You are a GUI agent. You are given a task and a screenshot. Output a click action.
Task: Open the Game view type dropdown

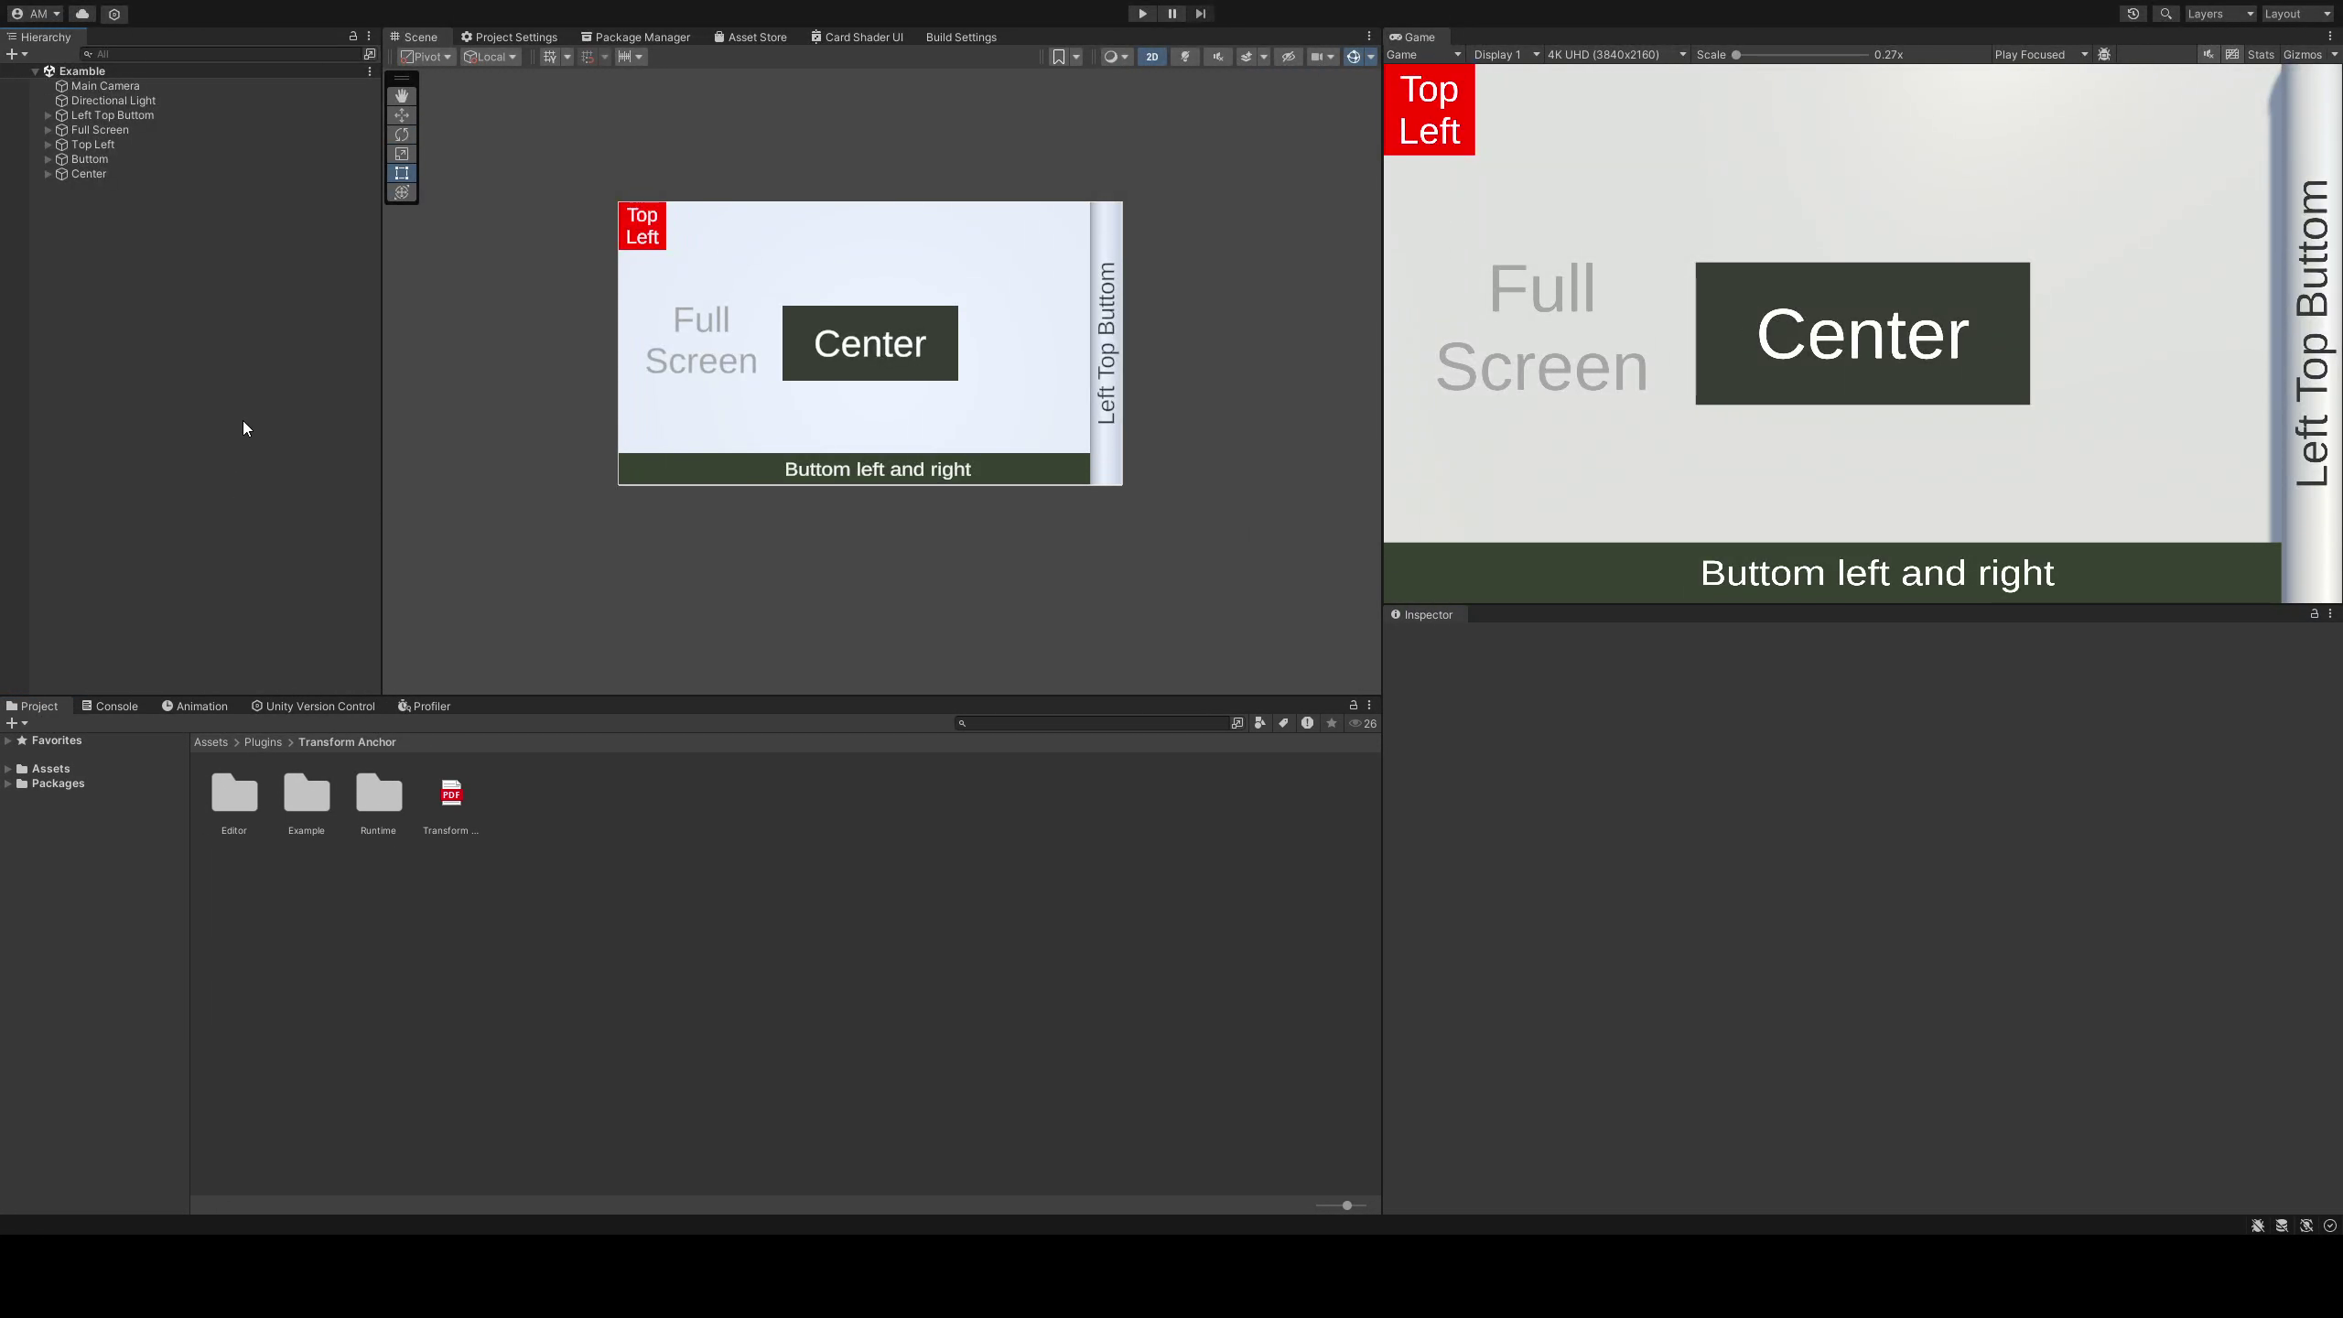[1424, 55]
